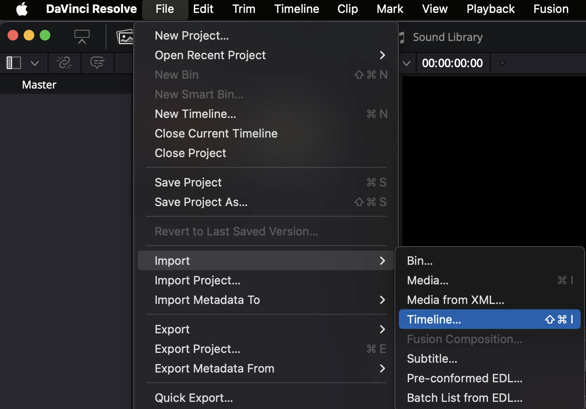Choose Save Project
The width and height of the screenshot is (586, 409).
[x=266, y=182]
